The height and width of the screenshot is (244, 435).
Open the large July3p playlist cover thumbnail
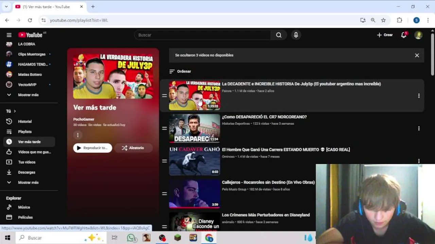(x=113, y=76)
